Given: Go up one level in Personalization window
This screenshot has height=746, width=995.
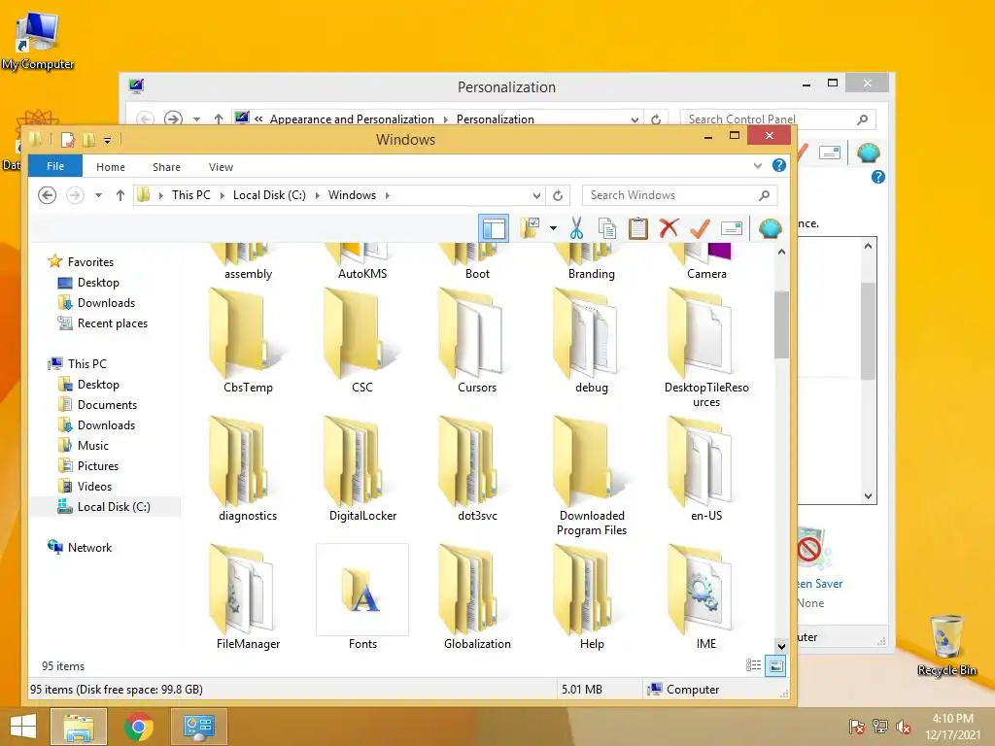Looking at the screenshot, I should coord(219,119).
